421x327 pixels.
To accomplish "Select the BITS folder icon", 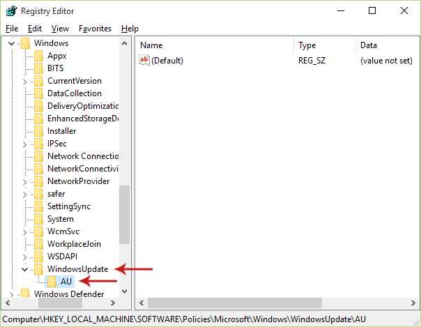I will pyautogui.click(x=38, y=68).
